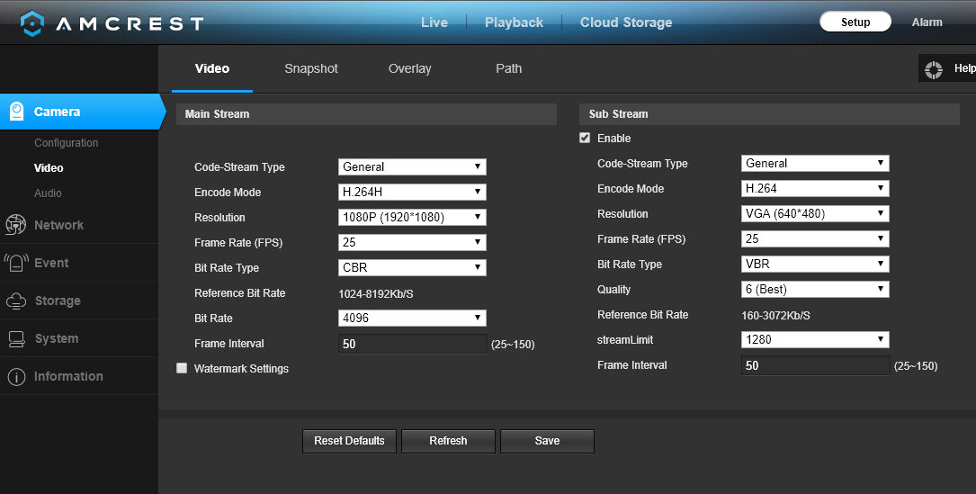Open the Cloud Storage page
The height and width of the screenshot is (494, 976).
coord(626,22)
